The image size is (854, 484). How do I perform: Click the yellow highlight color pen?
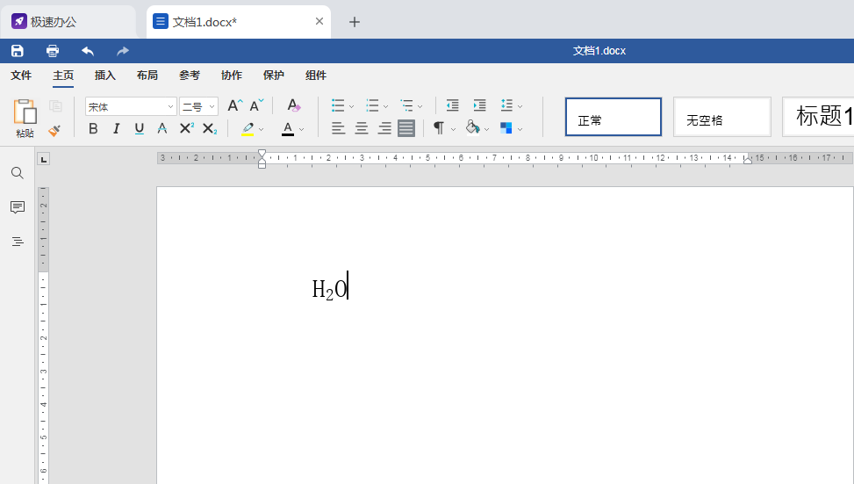(248, 129)
